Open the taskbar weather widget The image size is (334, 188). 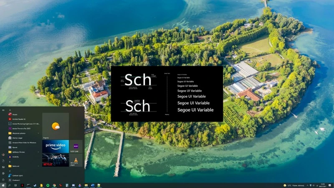click(294, 185)
